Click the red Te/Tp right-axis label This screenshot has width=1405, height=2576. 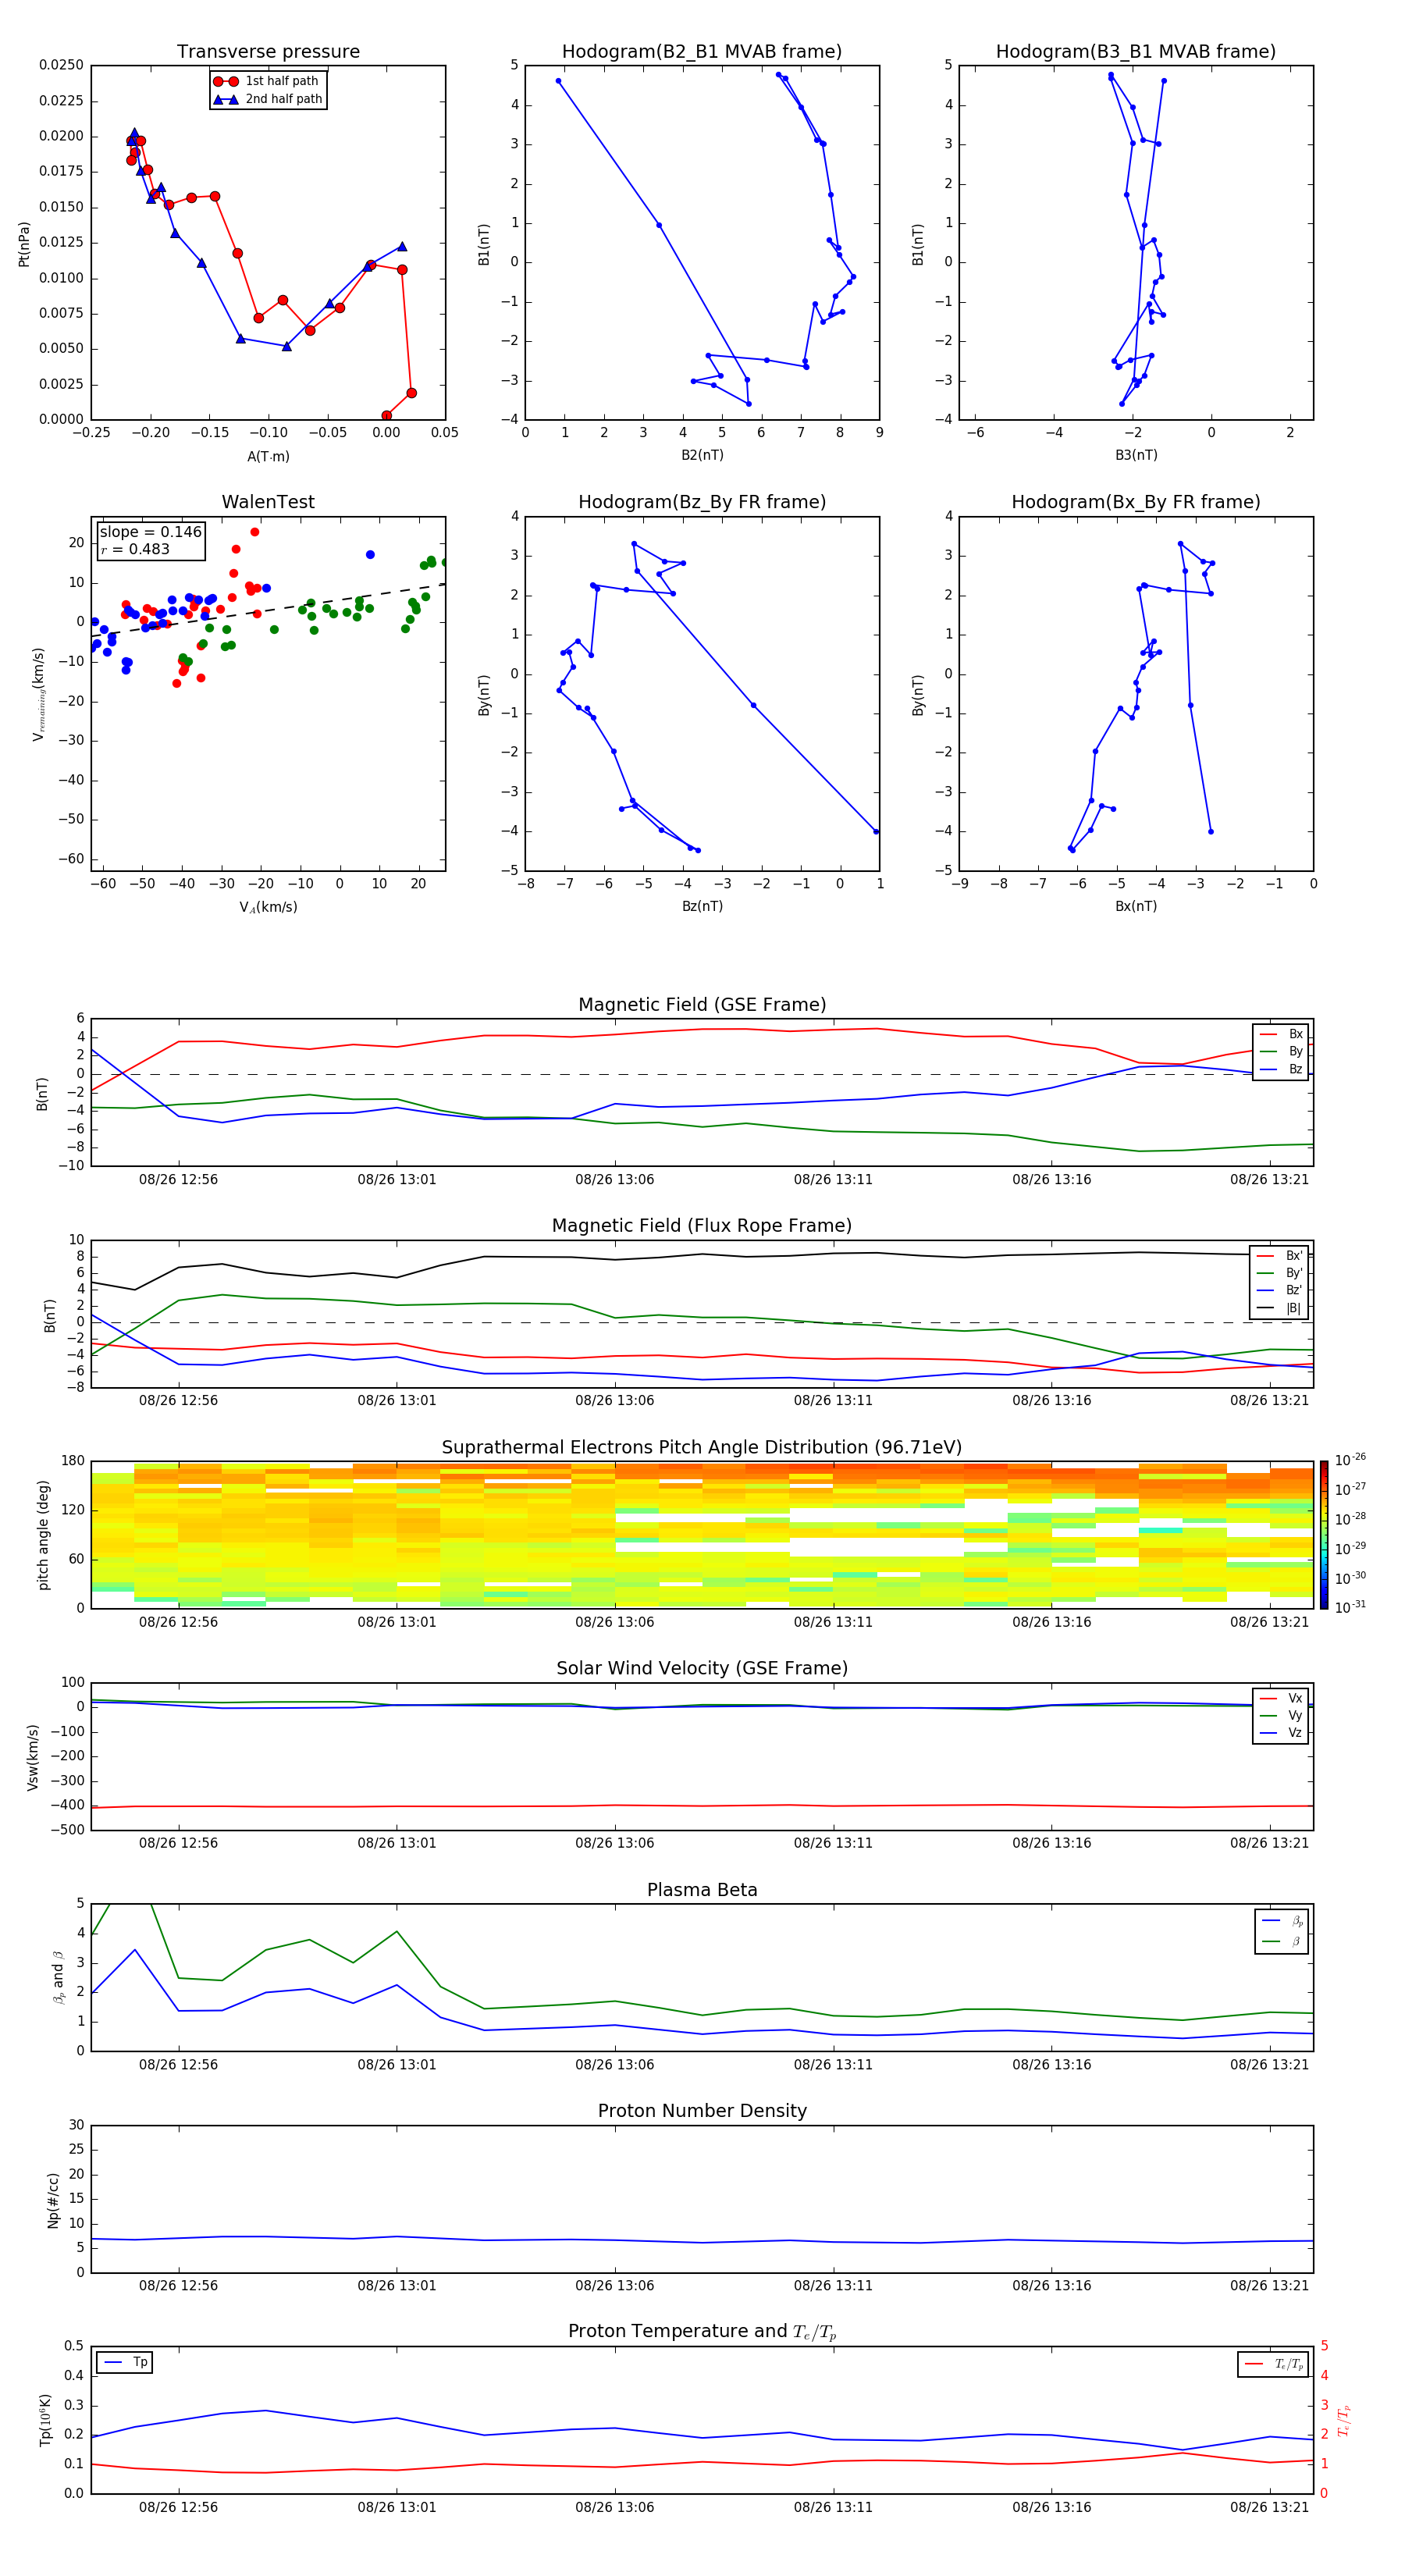(1343, 2420)
